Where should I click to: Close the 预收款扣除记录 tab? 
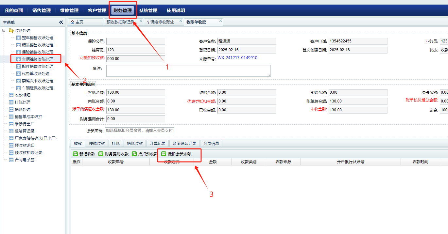coord(141,21)
